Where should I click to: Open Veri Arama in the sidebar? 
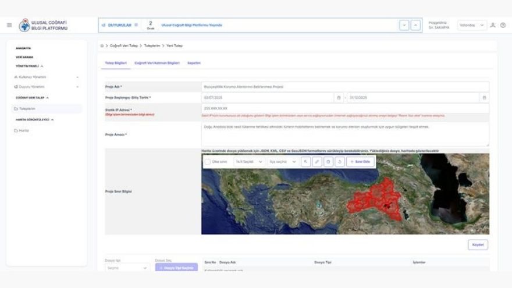tap(24, 57)
